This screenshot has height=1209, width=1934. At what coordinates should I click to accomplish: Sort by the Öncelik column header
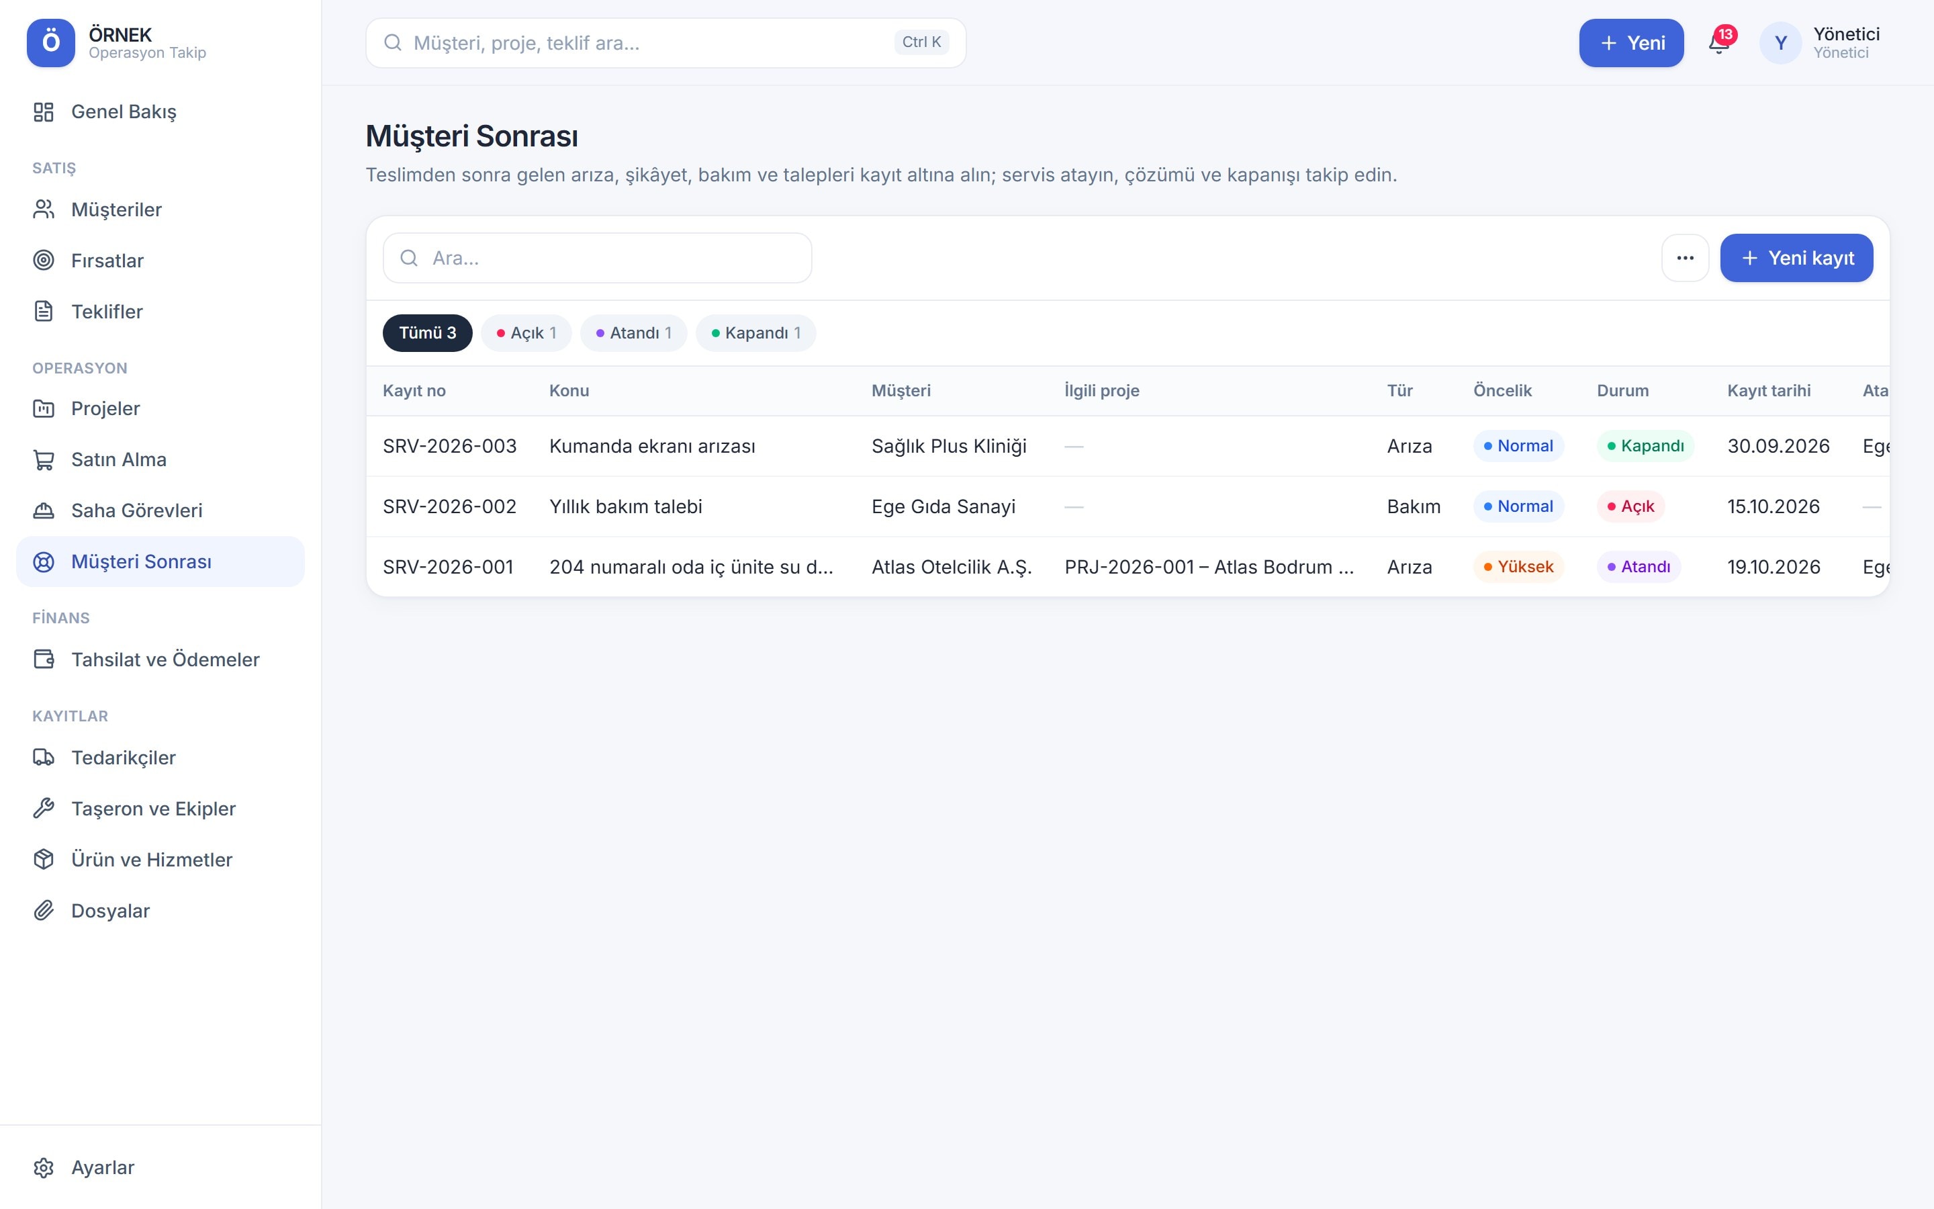1502,390
